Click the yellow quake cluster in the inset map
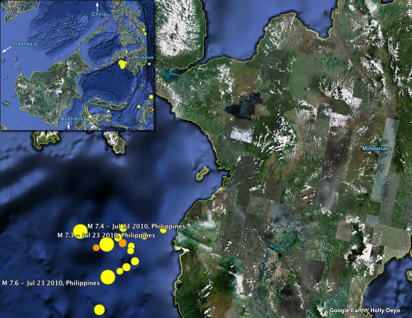This screenshot has height=318, width=412. click(x=122, y=64)
